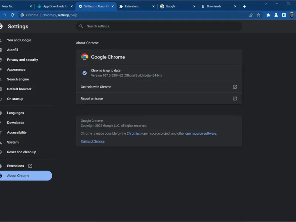Open Report an issue

coord(159,98)
